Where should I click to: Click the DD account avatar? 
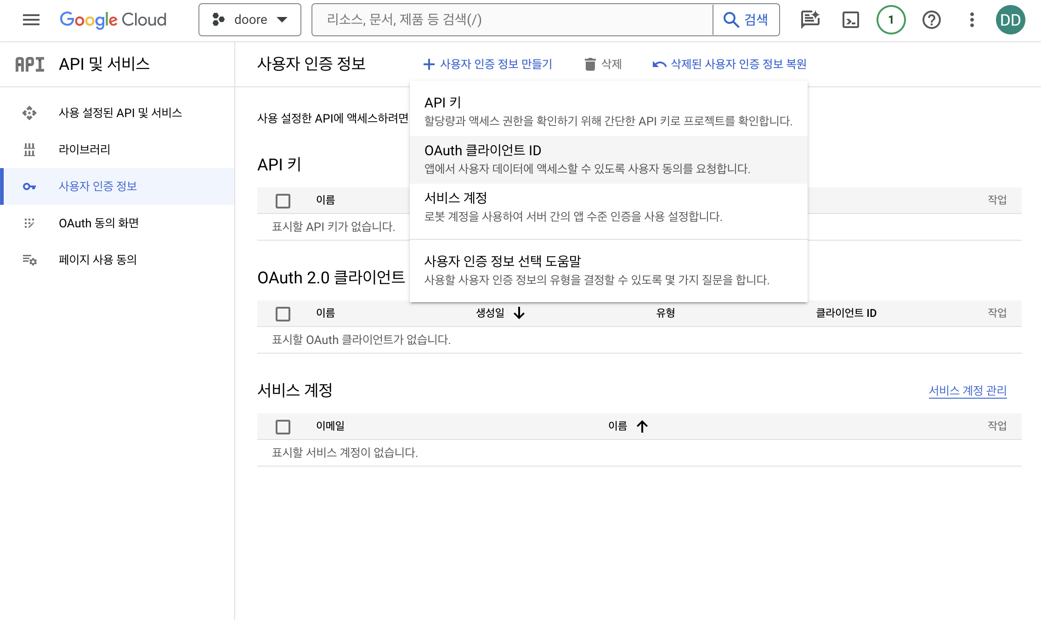point(1010,20)
